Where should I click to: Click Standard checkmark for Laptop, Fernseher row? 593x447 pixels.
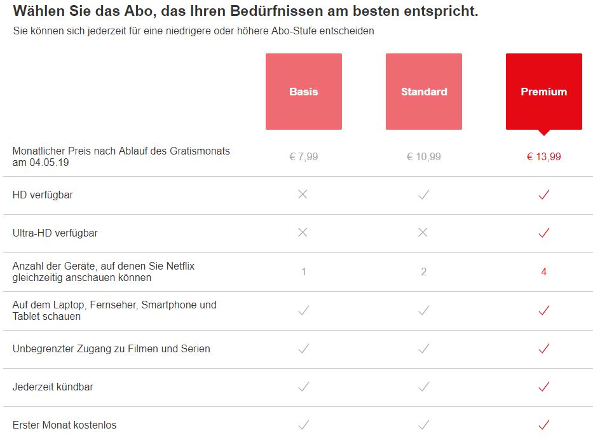click(x=423, y=310)
